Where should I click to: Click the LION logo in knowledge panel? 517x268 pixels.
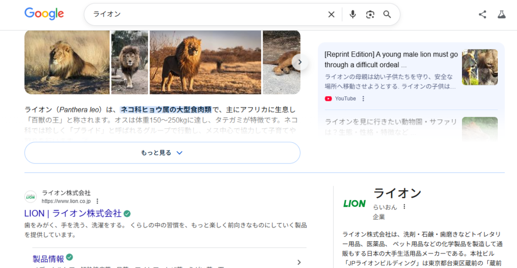point(354,203)
